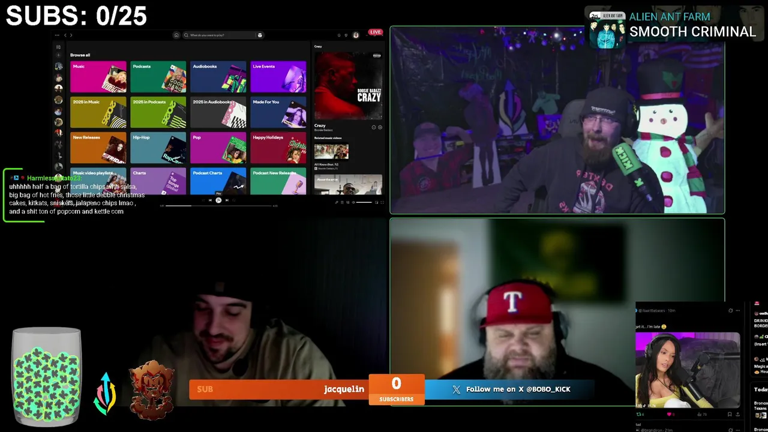768x432 pixels.
Task: Open the more options dots on the X post
Action: pos(738,311)
